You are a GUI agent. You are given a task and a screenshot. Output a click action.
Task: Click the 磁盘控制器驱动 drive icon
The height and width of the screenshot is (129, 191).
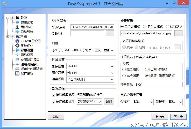point(17,69)
